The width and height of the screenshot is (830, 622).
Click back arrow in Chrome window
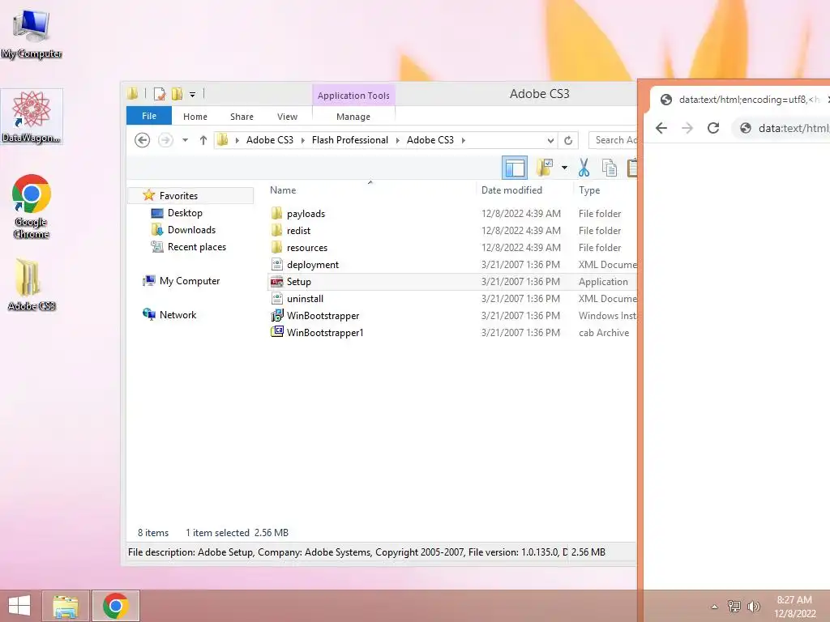click(661, 128)
